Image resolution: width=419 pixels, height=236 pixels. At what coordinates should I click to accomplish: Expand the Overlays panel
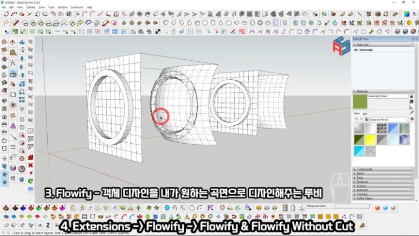[383, 194]
